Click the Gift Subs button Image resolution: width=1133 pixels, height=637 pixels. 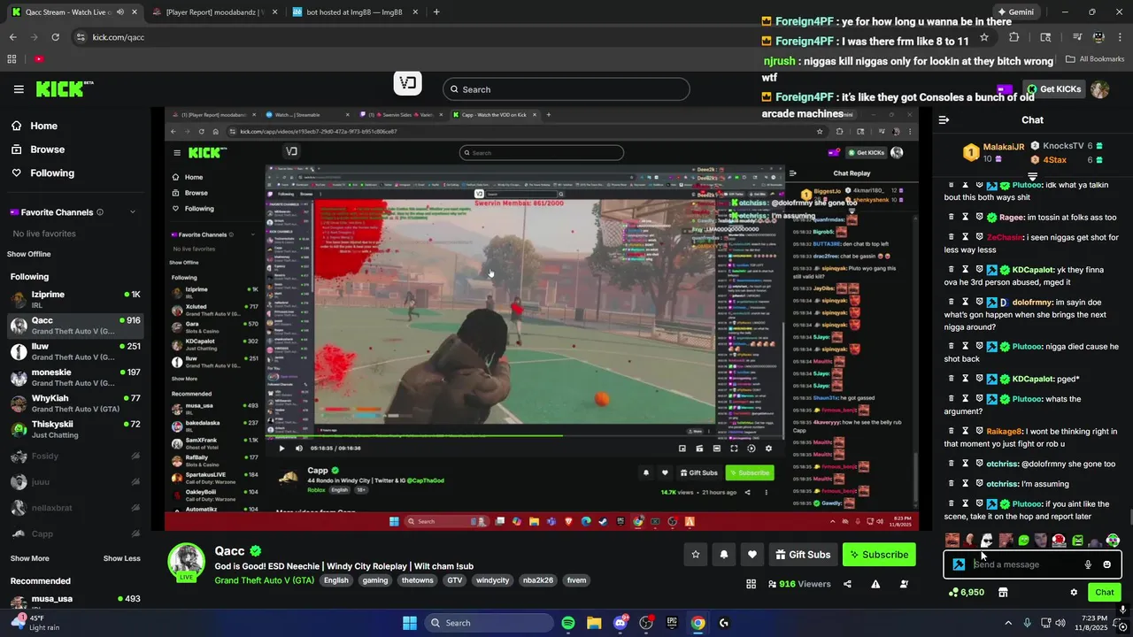click(803, 555)
